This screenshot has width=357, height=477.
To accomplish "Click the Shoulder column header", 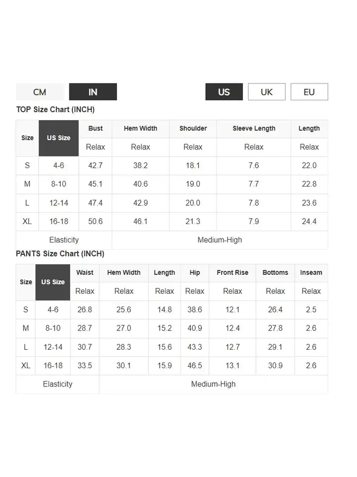I will click(x=193, y=129).
